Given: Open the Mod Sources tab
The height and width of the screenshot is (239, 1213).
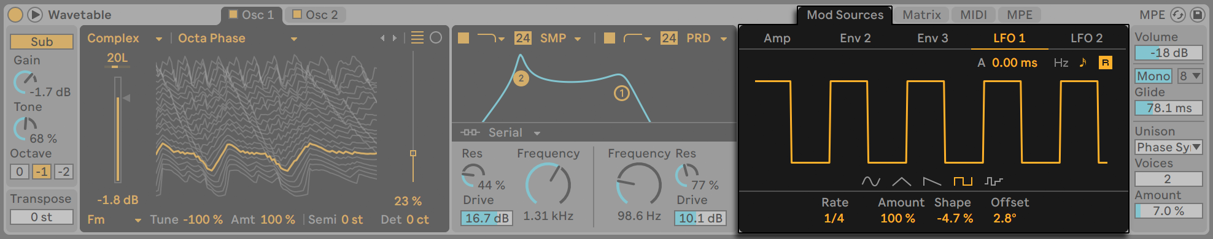Looking at the screenshot, I should click(x=845, y=15).
